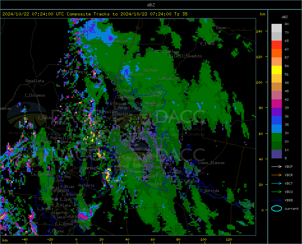Click the Mirador map label
The height and width of the screenshot is (244, 302).
(x=155, y=184)
